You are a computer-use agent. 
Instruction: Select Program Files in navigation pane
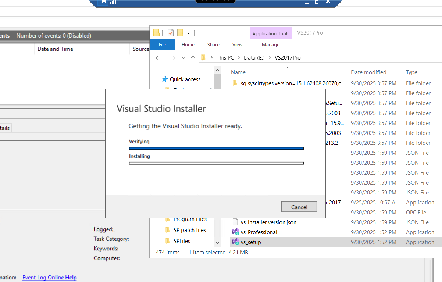190,219
